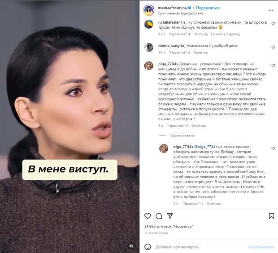Open emoji picker in comment box

click(x=148, y=247)
